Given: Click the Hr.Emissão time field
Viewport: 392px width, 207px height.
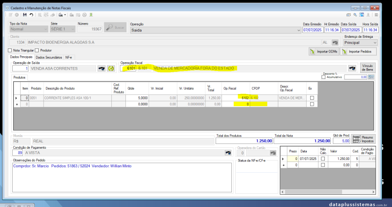Looking at the screenshot, I should pyautogui.click(x=332, y=30).
